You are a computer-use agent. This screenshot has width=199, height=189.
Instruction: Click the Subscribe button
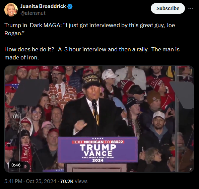[168, 8]
